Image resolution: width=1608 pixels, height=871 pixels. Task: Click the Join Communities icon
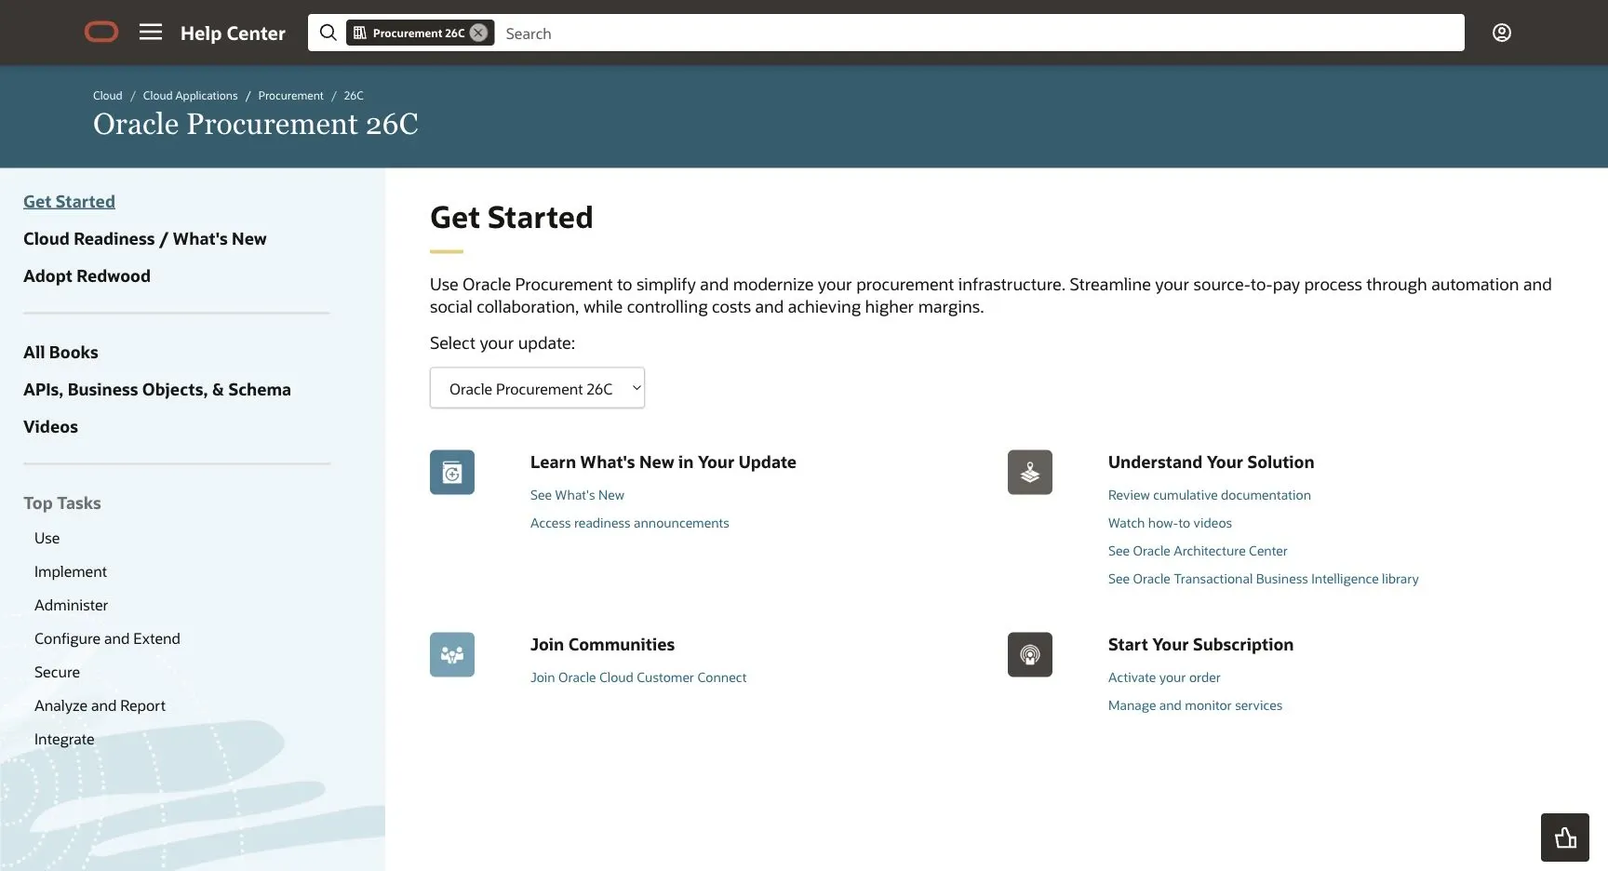452,655
